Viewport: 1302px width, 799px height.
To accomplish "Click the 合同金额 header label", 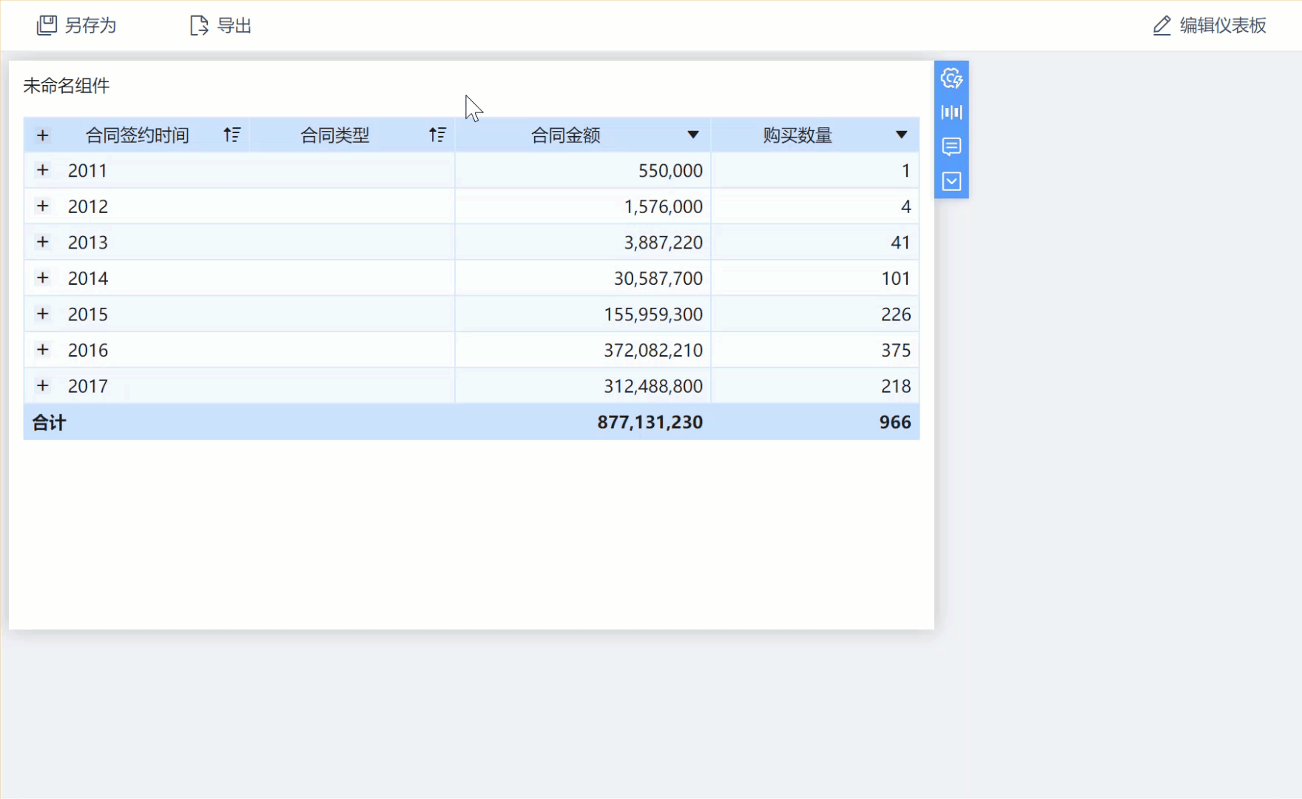I will coord(566,135).
